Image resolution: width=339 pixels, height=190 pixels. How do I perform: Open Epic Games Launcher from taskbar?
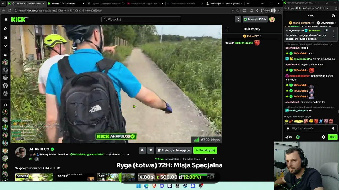[177, 186]
